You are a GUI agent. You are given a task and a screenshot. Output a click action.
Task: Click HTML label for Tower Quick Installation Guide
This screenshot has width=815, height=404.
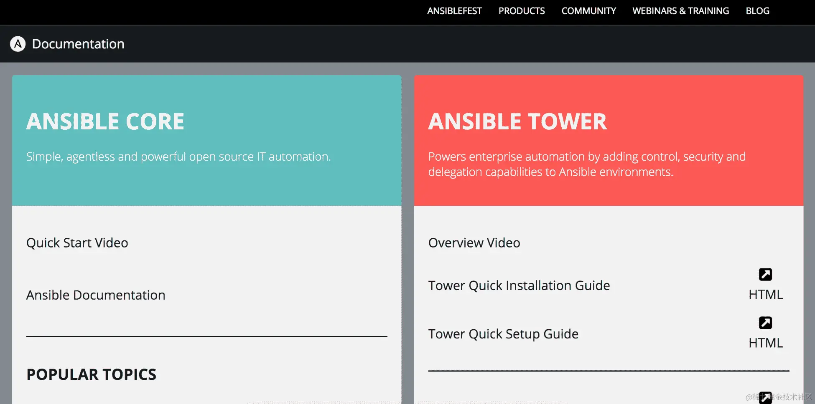pyautogui.click(x=766, y=295)
